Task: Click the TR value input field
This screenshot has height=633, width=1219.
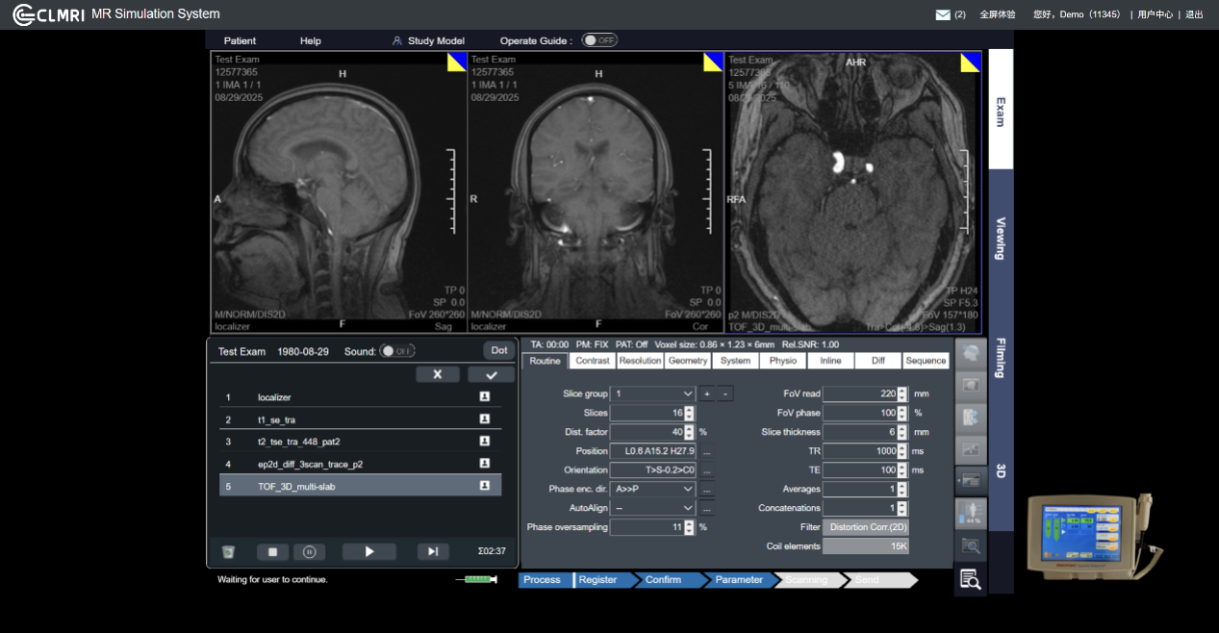Action: tap(859, 451)
